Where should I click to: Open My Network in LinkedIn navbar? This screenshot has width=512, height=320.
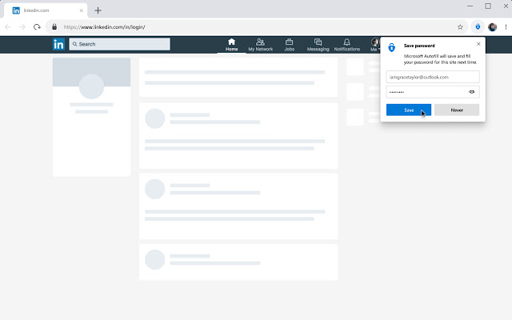pyautogui.click(x=260, y=45)
